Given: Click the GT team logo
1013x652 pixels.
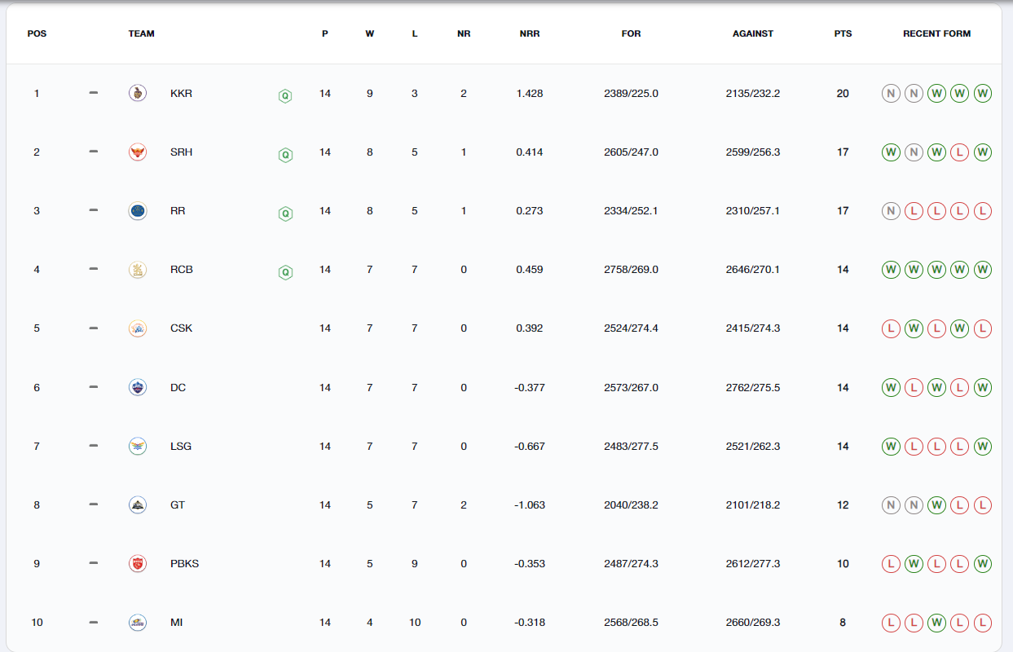Looking at the screenshot, I should coord(138,504).
